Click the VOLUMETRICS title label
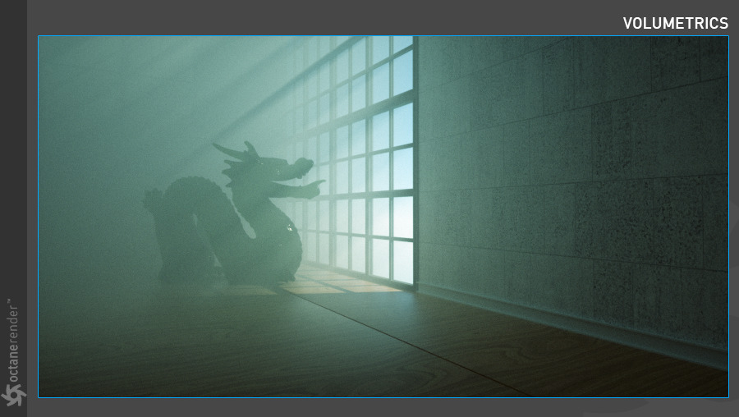The height and width of the screenshot is (417, 739). pyautogui.click(x=675, y=23)
